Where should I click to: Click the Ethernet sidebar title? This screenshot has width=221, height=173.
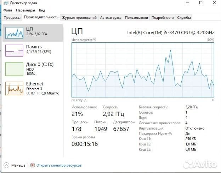click(35, 84)
